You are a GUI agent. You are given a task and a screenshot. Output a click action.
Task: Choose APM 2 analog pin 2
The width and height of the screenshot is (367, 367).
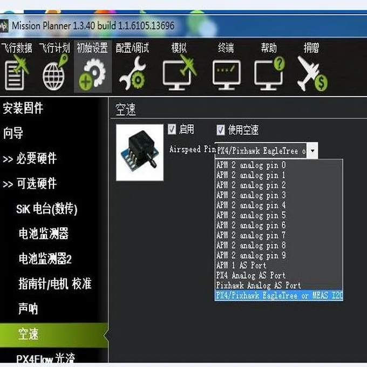279,185
